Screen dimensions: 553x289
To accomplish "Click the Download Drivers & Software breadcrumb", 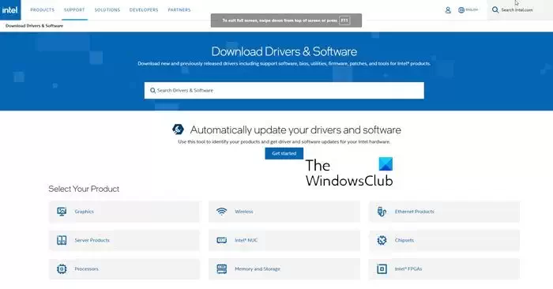I will (34, 26).
